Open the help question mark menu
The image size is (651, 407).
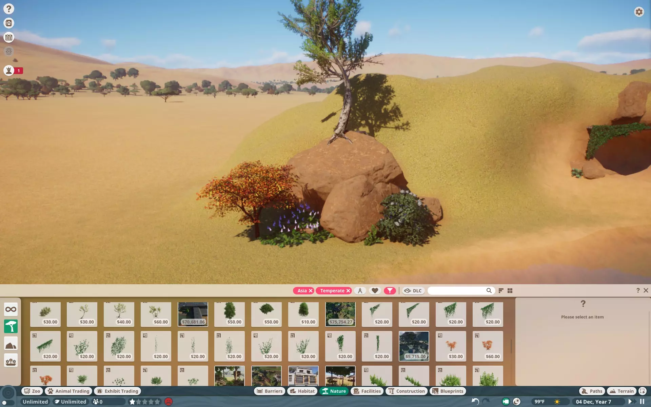tap(9, 9)
